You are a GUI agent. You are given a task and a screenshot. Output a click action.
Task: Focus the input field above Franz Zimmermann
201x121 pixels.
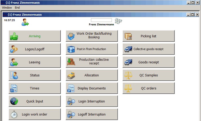click(x=101, y=20)
